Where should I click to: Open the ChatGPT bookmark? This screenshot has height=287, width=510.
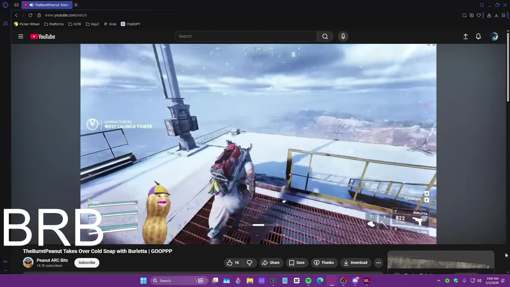coord(131,24)
